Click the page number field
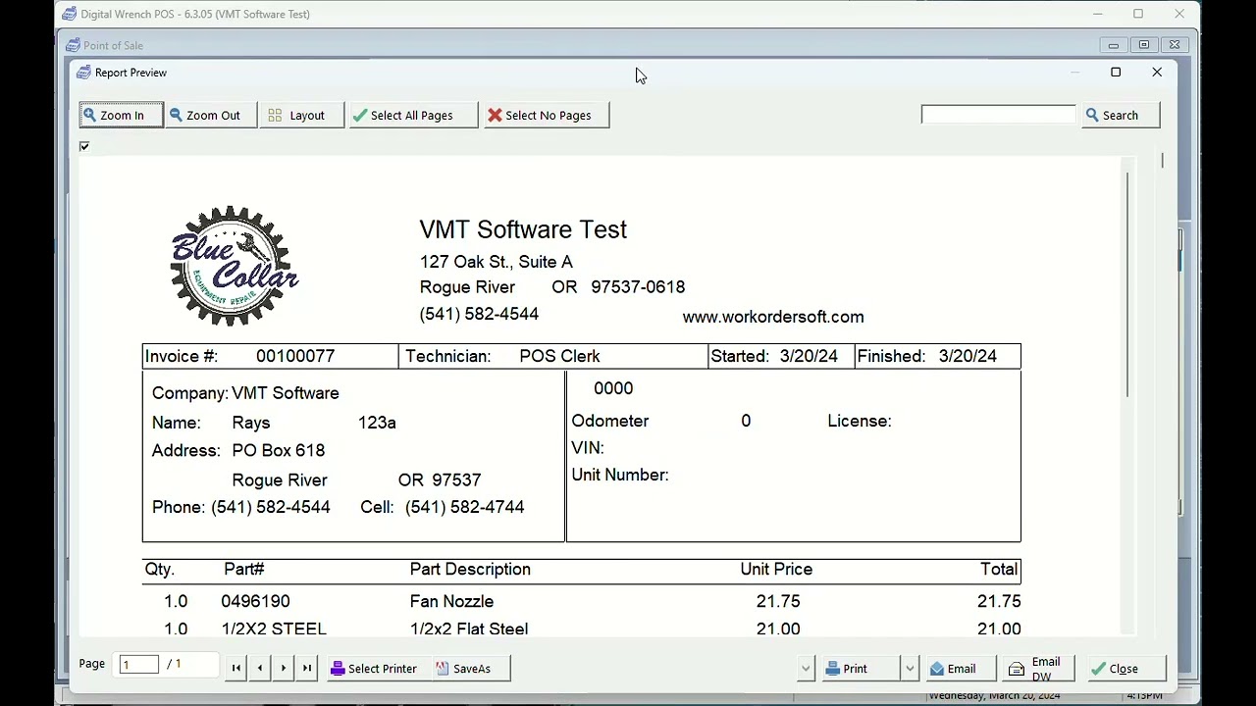 (x=138, y=665)
